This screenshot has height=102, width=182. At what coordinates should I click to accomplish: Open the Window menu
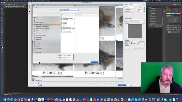[44, 1]
